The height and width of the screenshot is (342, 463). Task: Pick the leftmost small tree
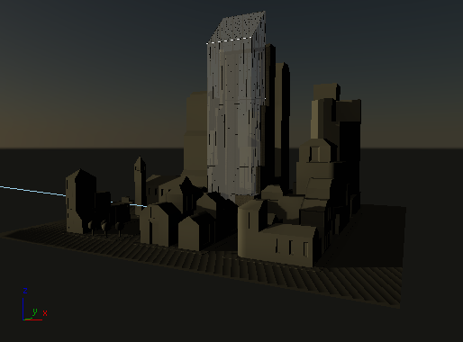[x=92, y=228]
